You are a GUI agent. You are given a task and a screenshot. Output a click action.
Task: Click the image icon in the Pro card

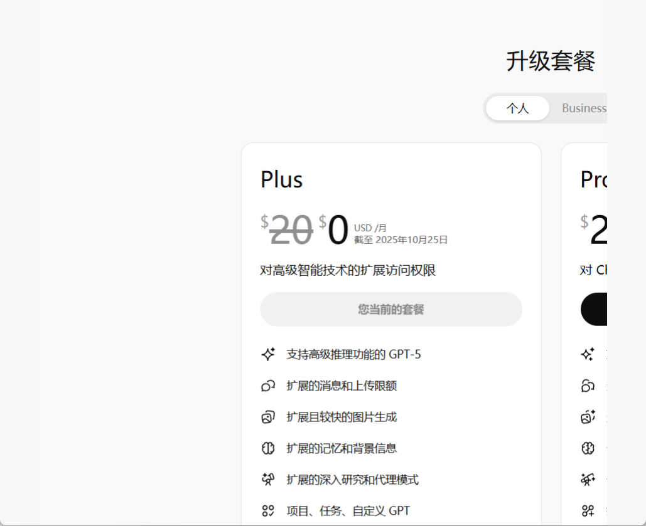click(588, 417)
